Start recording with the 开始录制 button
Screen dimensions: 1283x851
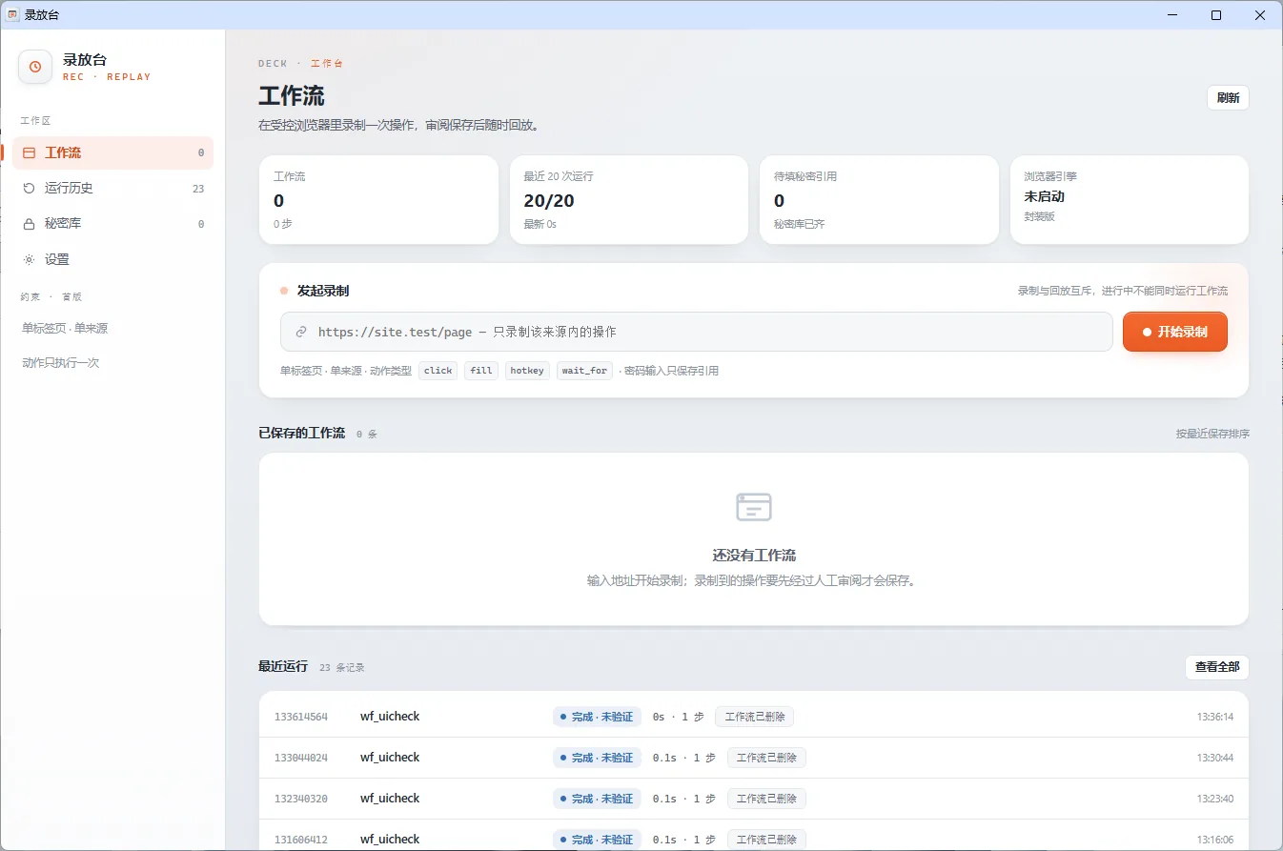tap(1175, 332)
